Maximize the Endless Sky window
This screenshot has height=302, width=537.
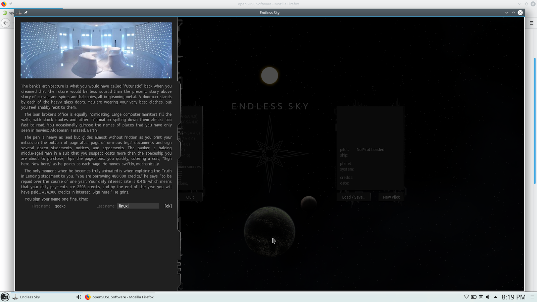point(514,13)
